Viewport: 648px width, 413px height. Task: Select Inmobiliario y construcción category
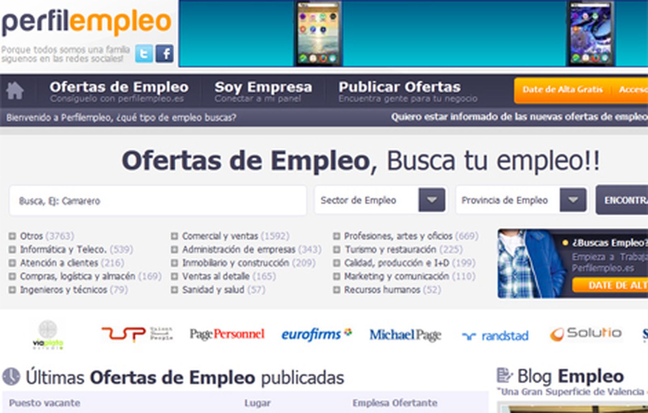click(x=249, y=263)
